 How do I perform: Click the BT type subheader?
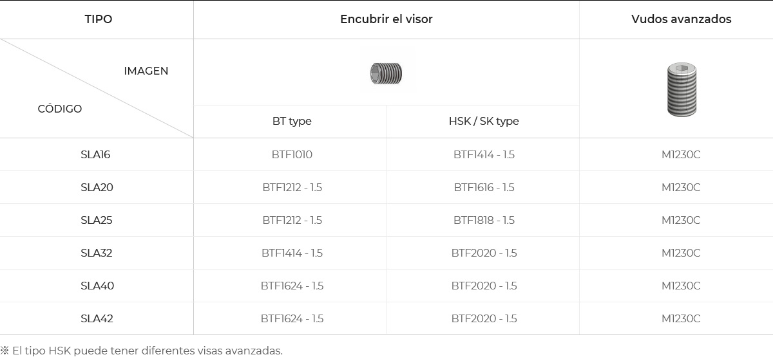click(292, 121)
